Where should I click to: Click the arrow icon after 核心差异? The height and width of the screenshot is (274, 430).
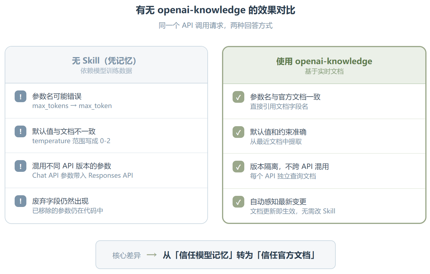152,255
